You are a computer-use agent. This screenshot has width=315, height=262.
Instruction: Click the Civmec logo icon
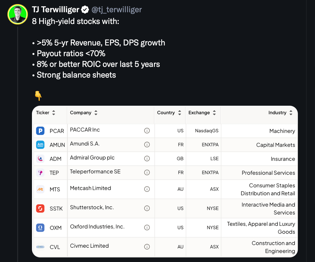tap(40, 247)
